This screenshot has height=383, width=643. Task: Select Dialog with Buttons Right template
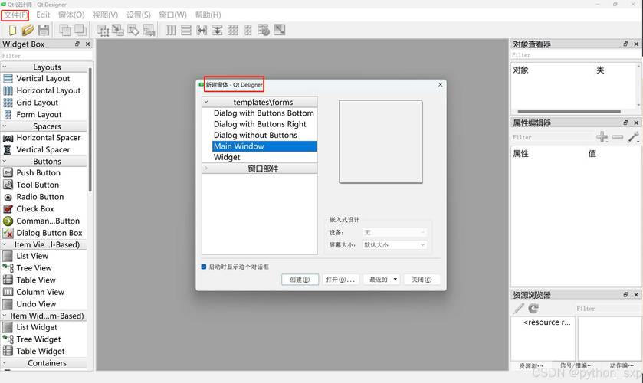click(260, 124)
